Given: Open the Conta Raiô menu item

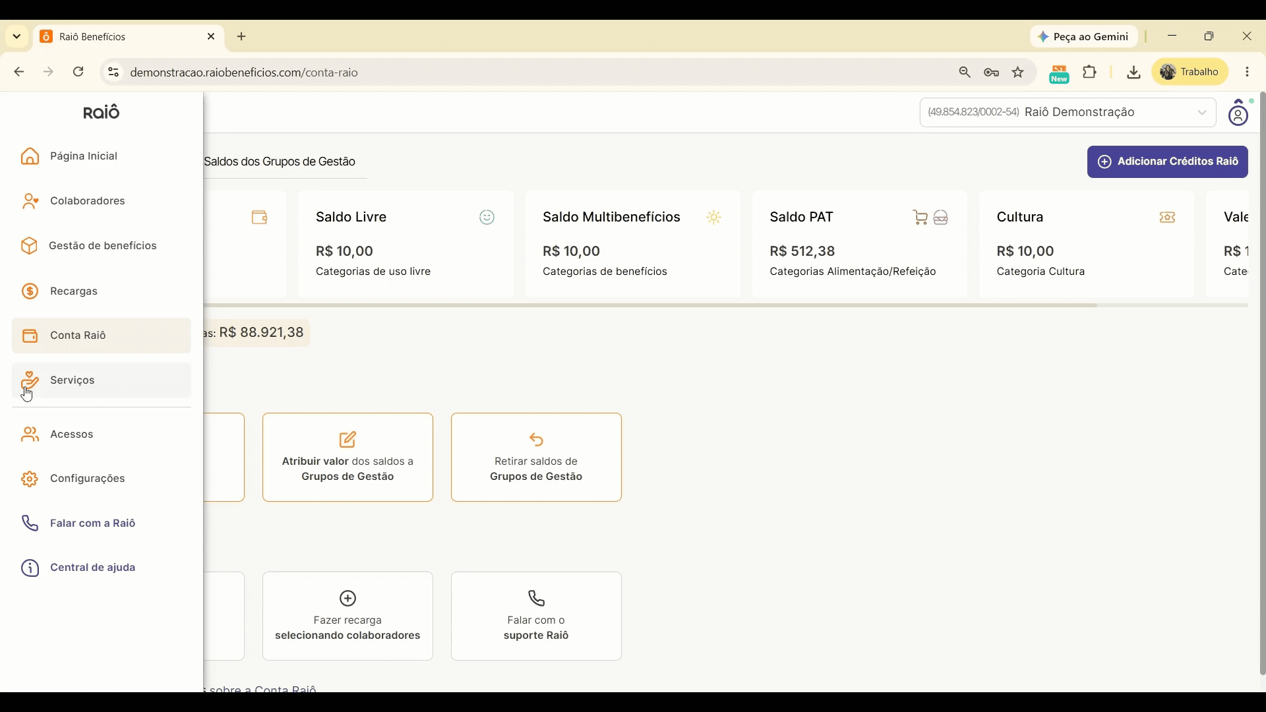Looking at the screenshot, I should [x=102, y=337].
